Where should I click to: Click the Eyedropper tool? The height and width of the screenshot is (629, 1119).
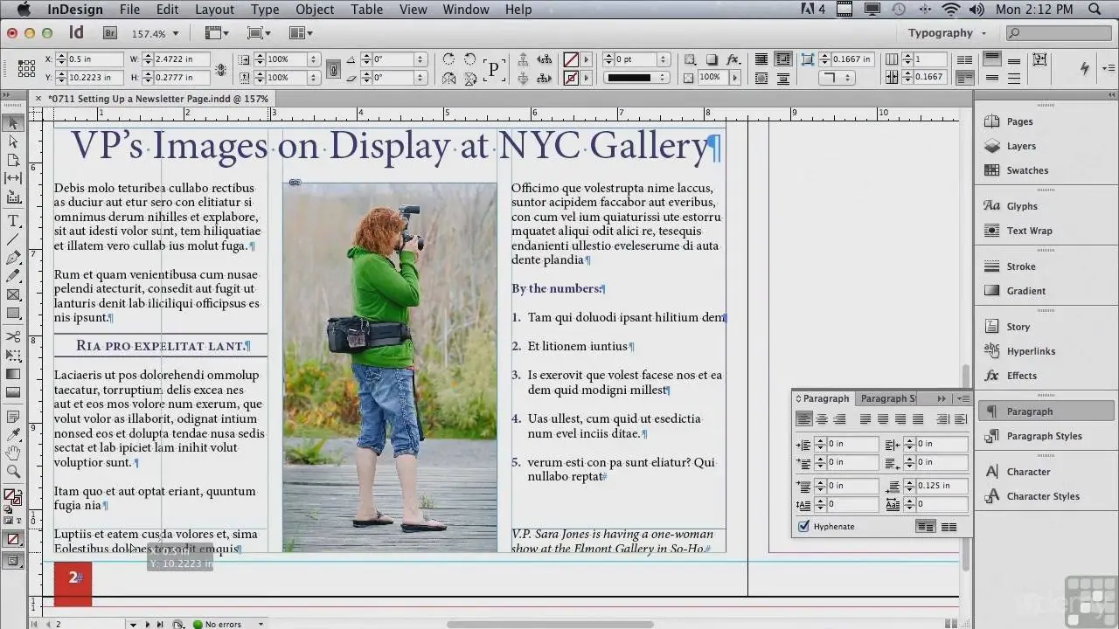click(x=13, y=434)
